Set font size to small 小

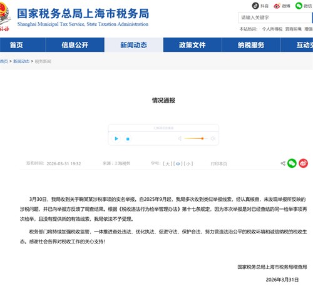[x=188, y=164]
